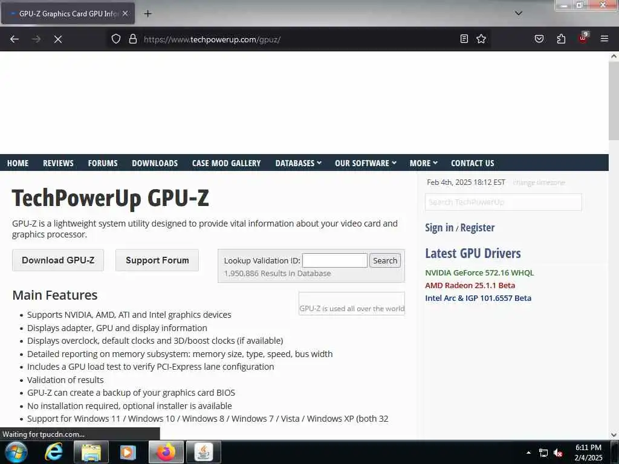Click Search next to Validation ID

point(385,260)
